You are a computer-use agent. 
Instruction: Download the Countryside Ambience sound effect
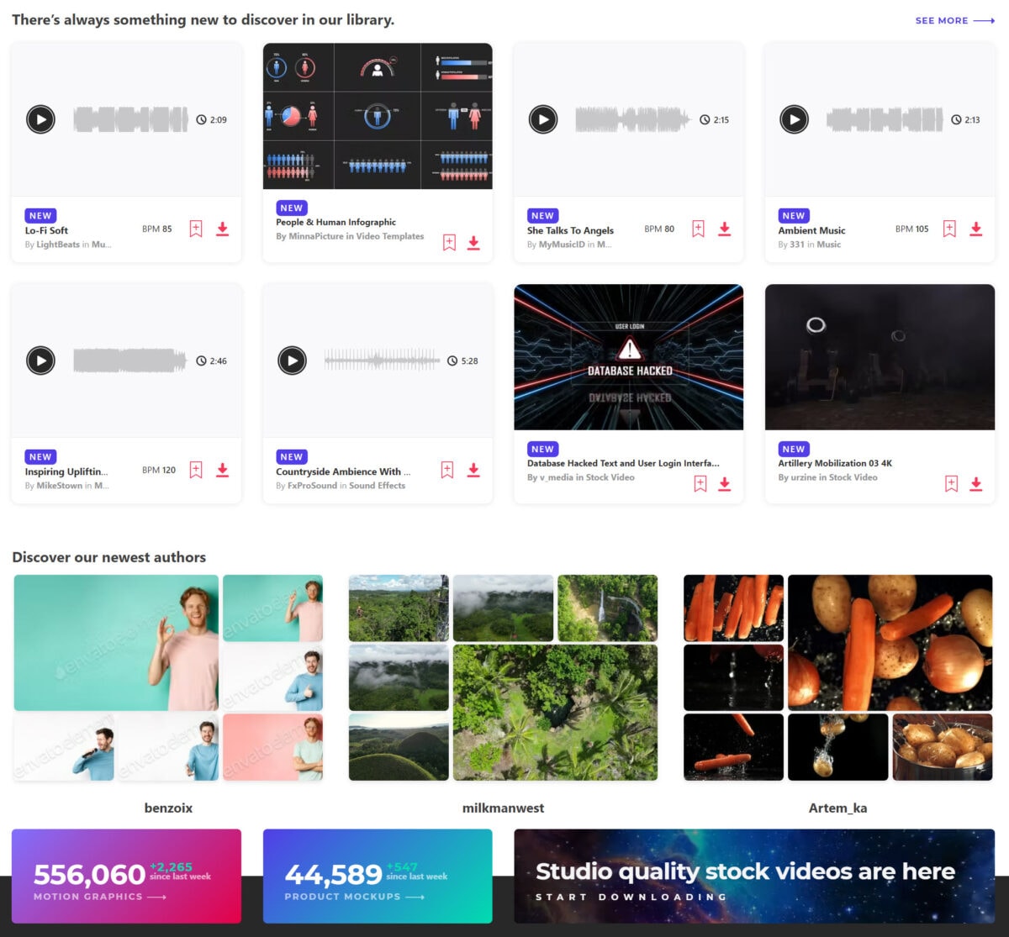(x=473, y=469)
